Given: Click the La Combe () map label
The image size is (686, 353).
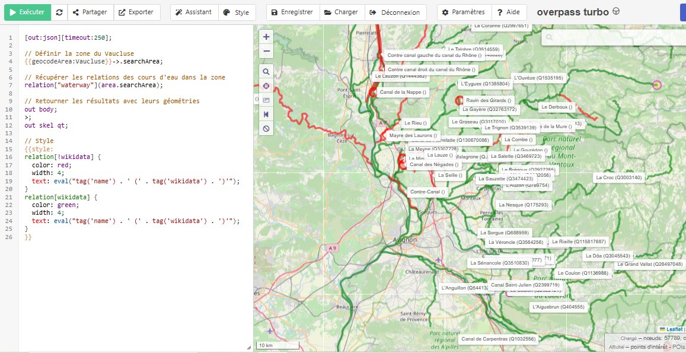Looking at the screenshot, I should (519, 139).
